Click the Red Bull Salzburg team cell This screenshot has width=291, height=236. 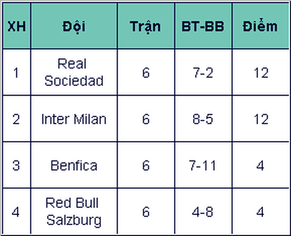click(74, 211)
